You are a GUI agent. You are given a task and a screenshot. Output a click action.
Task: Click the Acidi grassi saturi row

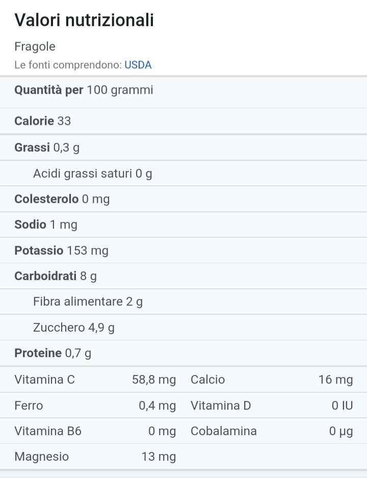pos(183,173)
